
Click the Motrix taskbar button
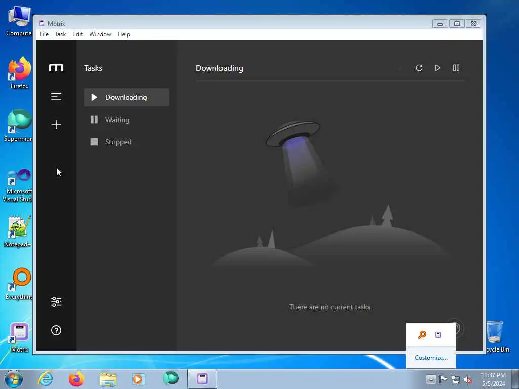202,379
